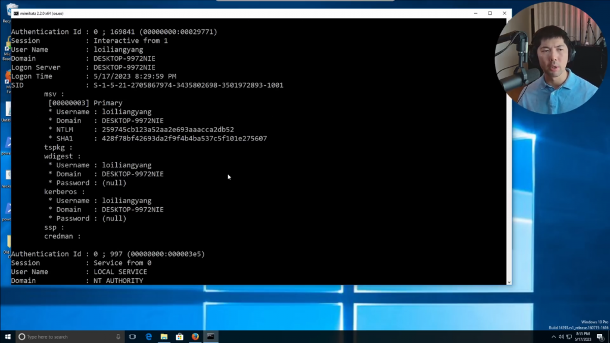
Task: Click the kerberos Password (null) line
Action: [x=87, y=219]
